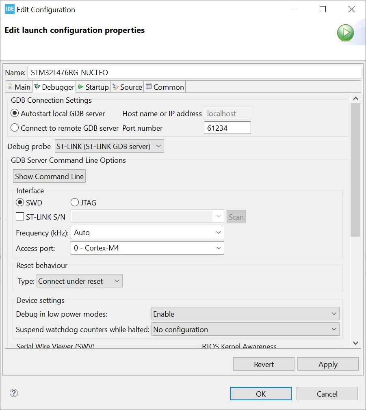
Task: Select Connect to remote GDB server
Action: (x=15, y=128)
